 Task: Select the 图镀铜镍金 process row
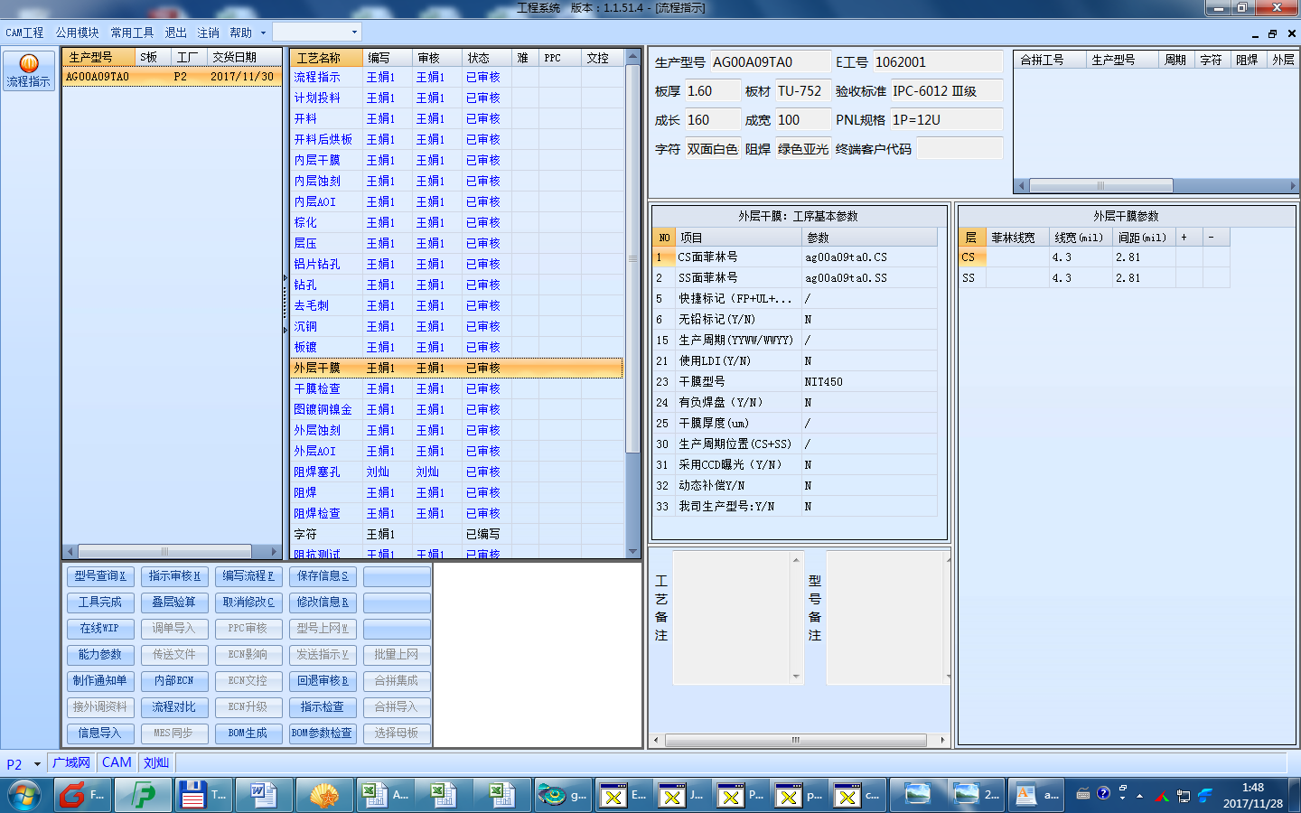click(456, 410)
